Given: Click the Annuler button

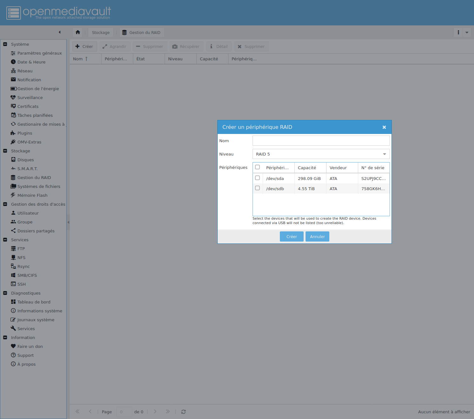Looking at the screenshot, I should point(317,237).
